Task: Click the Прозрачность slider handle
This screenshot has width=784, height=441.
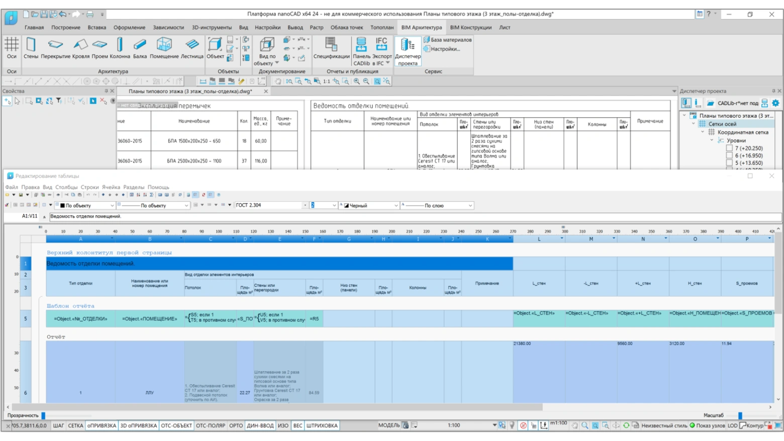Action: [43, 415]
